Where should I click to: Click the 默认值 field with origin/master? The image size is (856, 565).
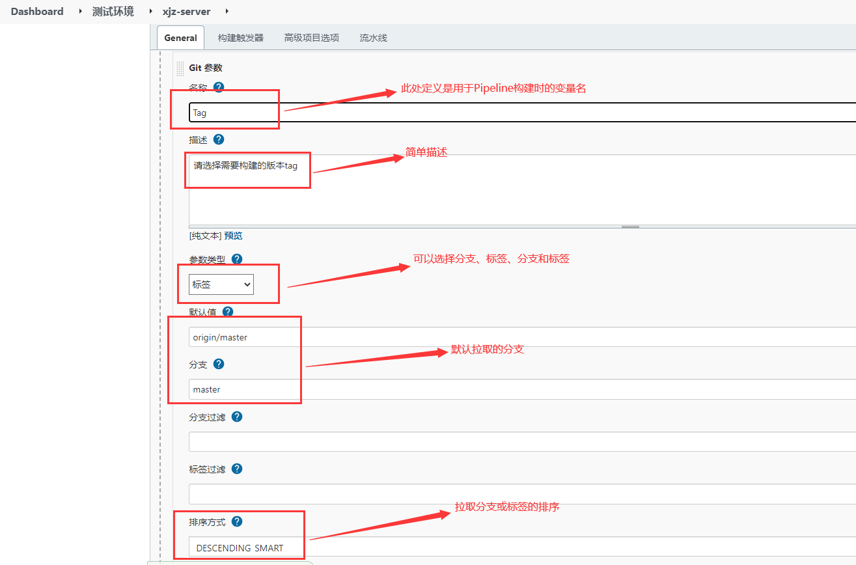(x=521, y=337)
